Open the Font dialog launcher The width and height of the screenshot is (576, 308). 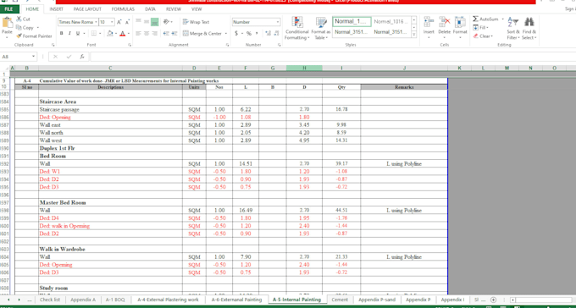[x=130, y=45]
